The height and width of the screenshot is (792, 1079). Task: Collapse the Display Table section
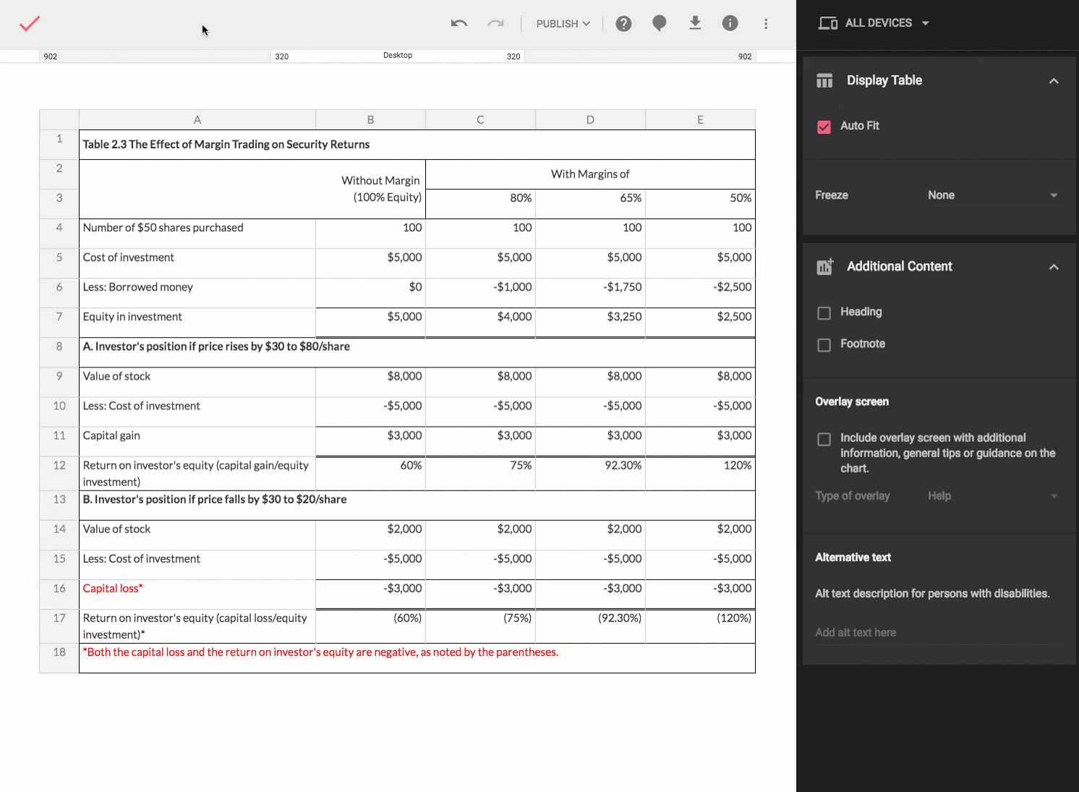(1054, 81)
